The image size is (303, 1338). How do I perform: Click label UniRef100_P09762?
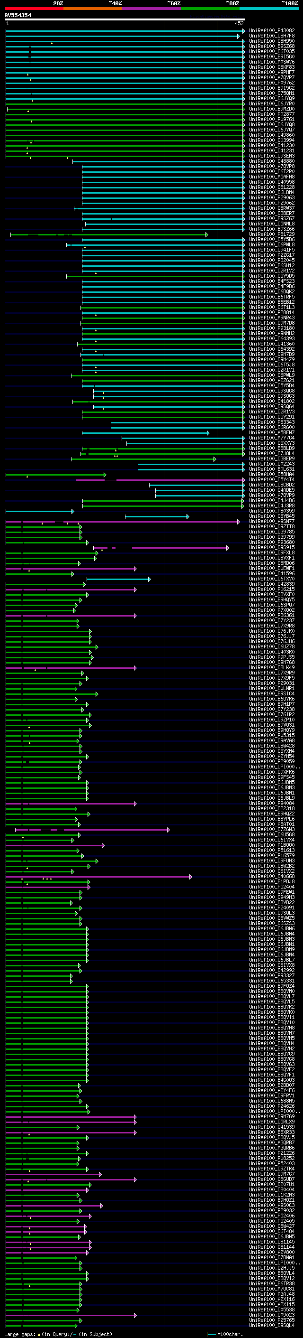pos(272,83)
